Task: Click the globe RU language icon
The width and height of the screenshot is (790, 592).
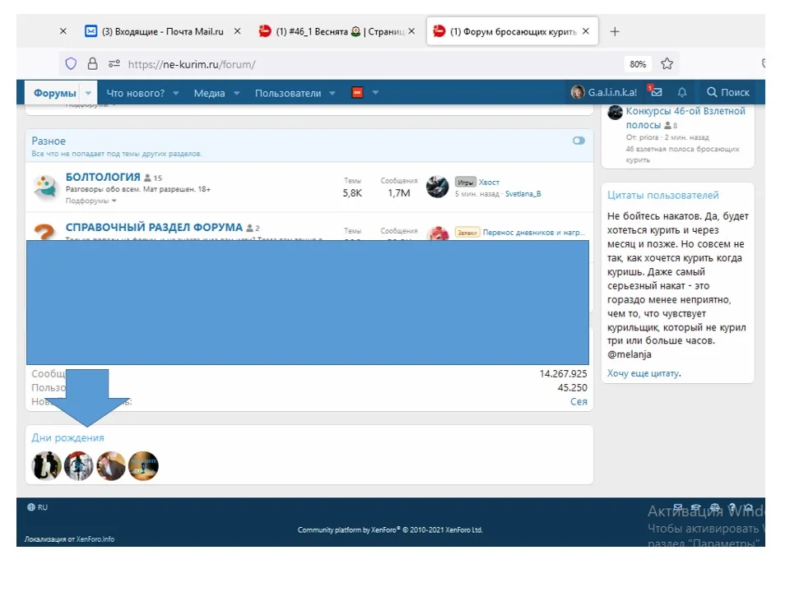Action: 31,507
